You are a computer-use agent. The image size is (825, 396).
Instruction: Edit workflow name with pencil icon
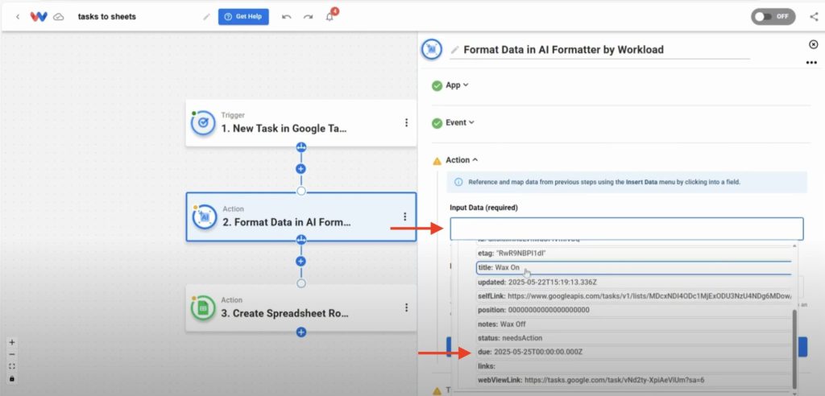coord(206,17)
